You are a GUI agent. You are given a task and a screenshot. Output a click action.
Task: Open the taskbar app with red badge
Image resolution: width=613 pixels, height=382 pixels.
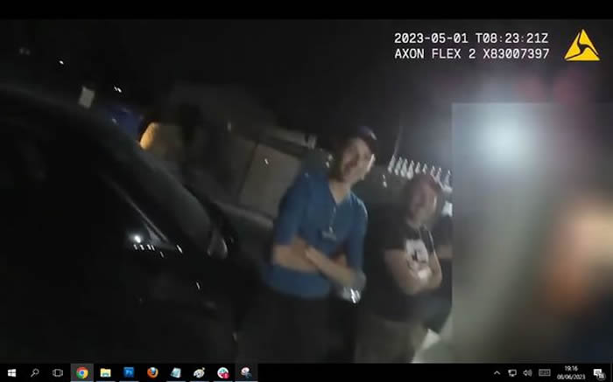(223, 372)
